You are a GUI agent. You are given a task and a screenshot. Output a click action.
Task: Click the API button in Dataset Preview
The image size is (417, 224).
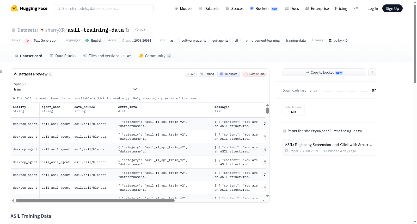coord(191,74)
